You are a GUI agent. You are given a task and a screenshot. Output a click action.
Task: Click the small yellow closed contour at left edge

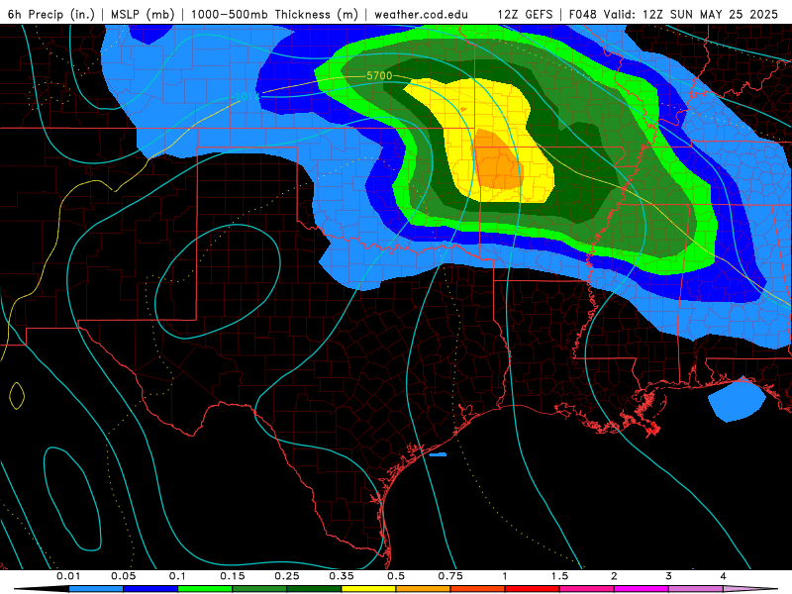click(17, 395)
